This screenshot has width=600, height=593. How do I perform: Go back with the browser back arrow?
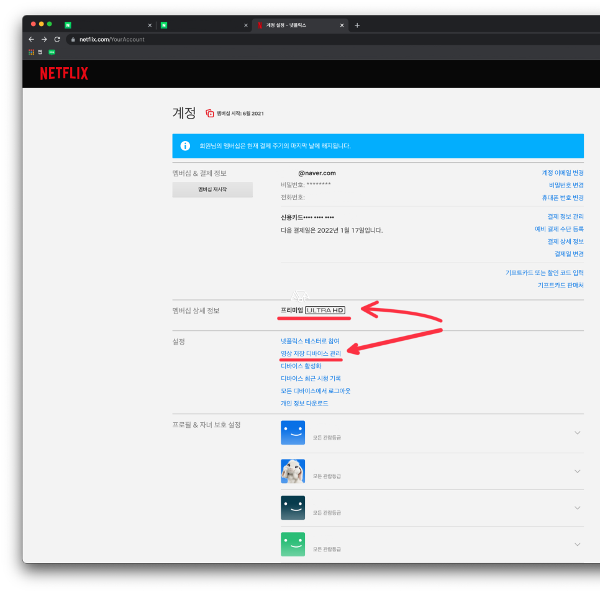coord(32,39)
